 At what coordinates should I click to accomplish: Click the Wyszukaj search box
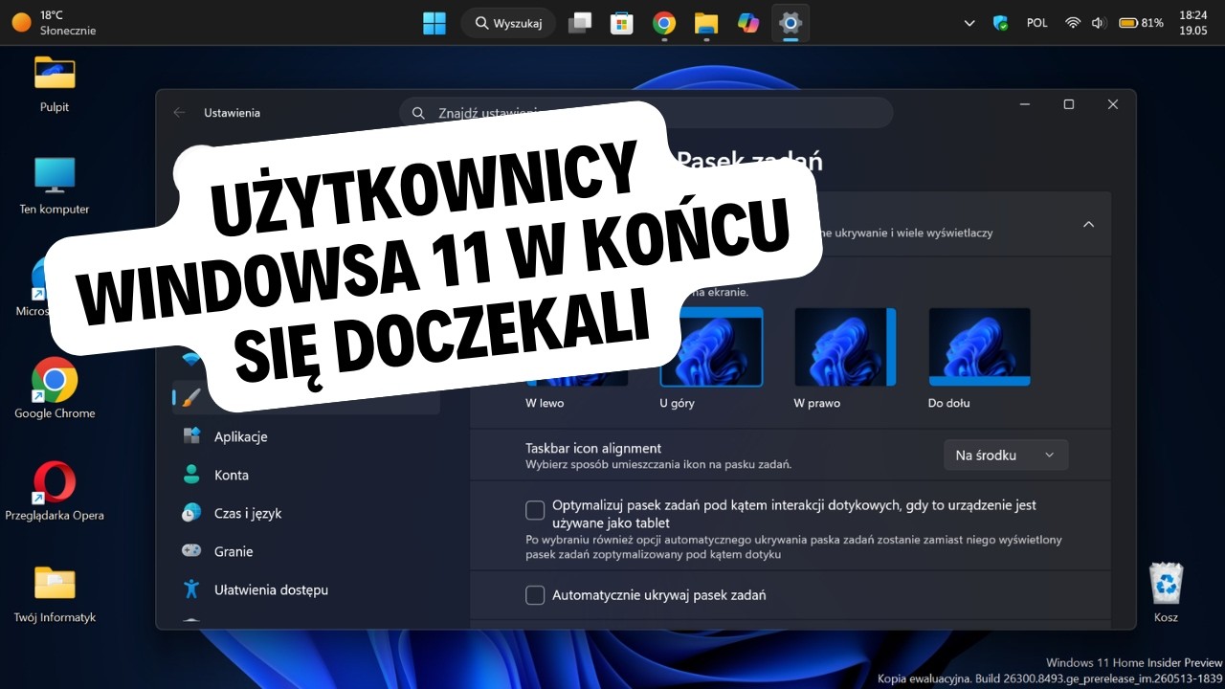508,23
